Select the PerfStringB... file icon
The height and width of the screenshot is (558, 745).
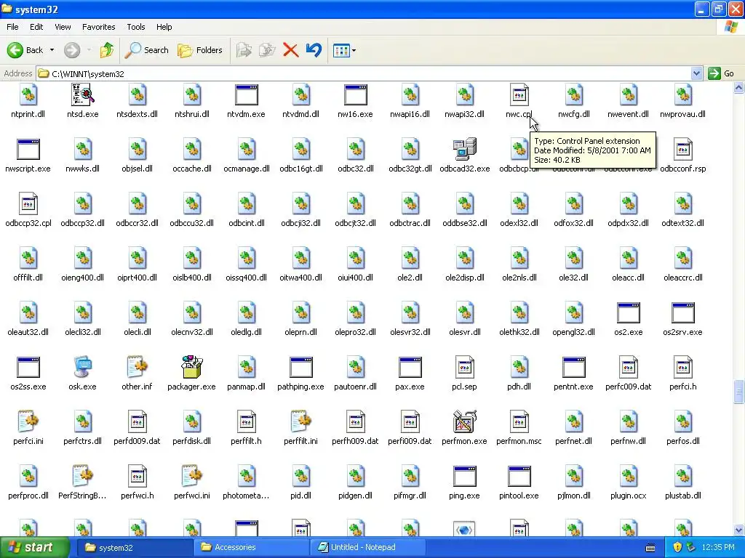click(83, 476)
